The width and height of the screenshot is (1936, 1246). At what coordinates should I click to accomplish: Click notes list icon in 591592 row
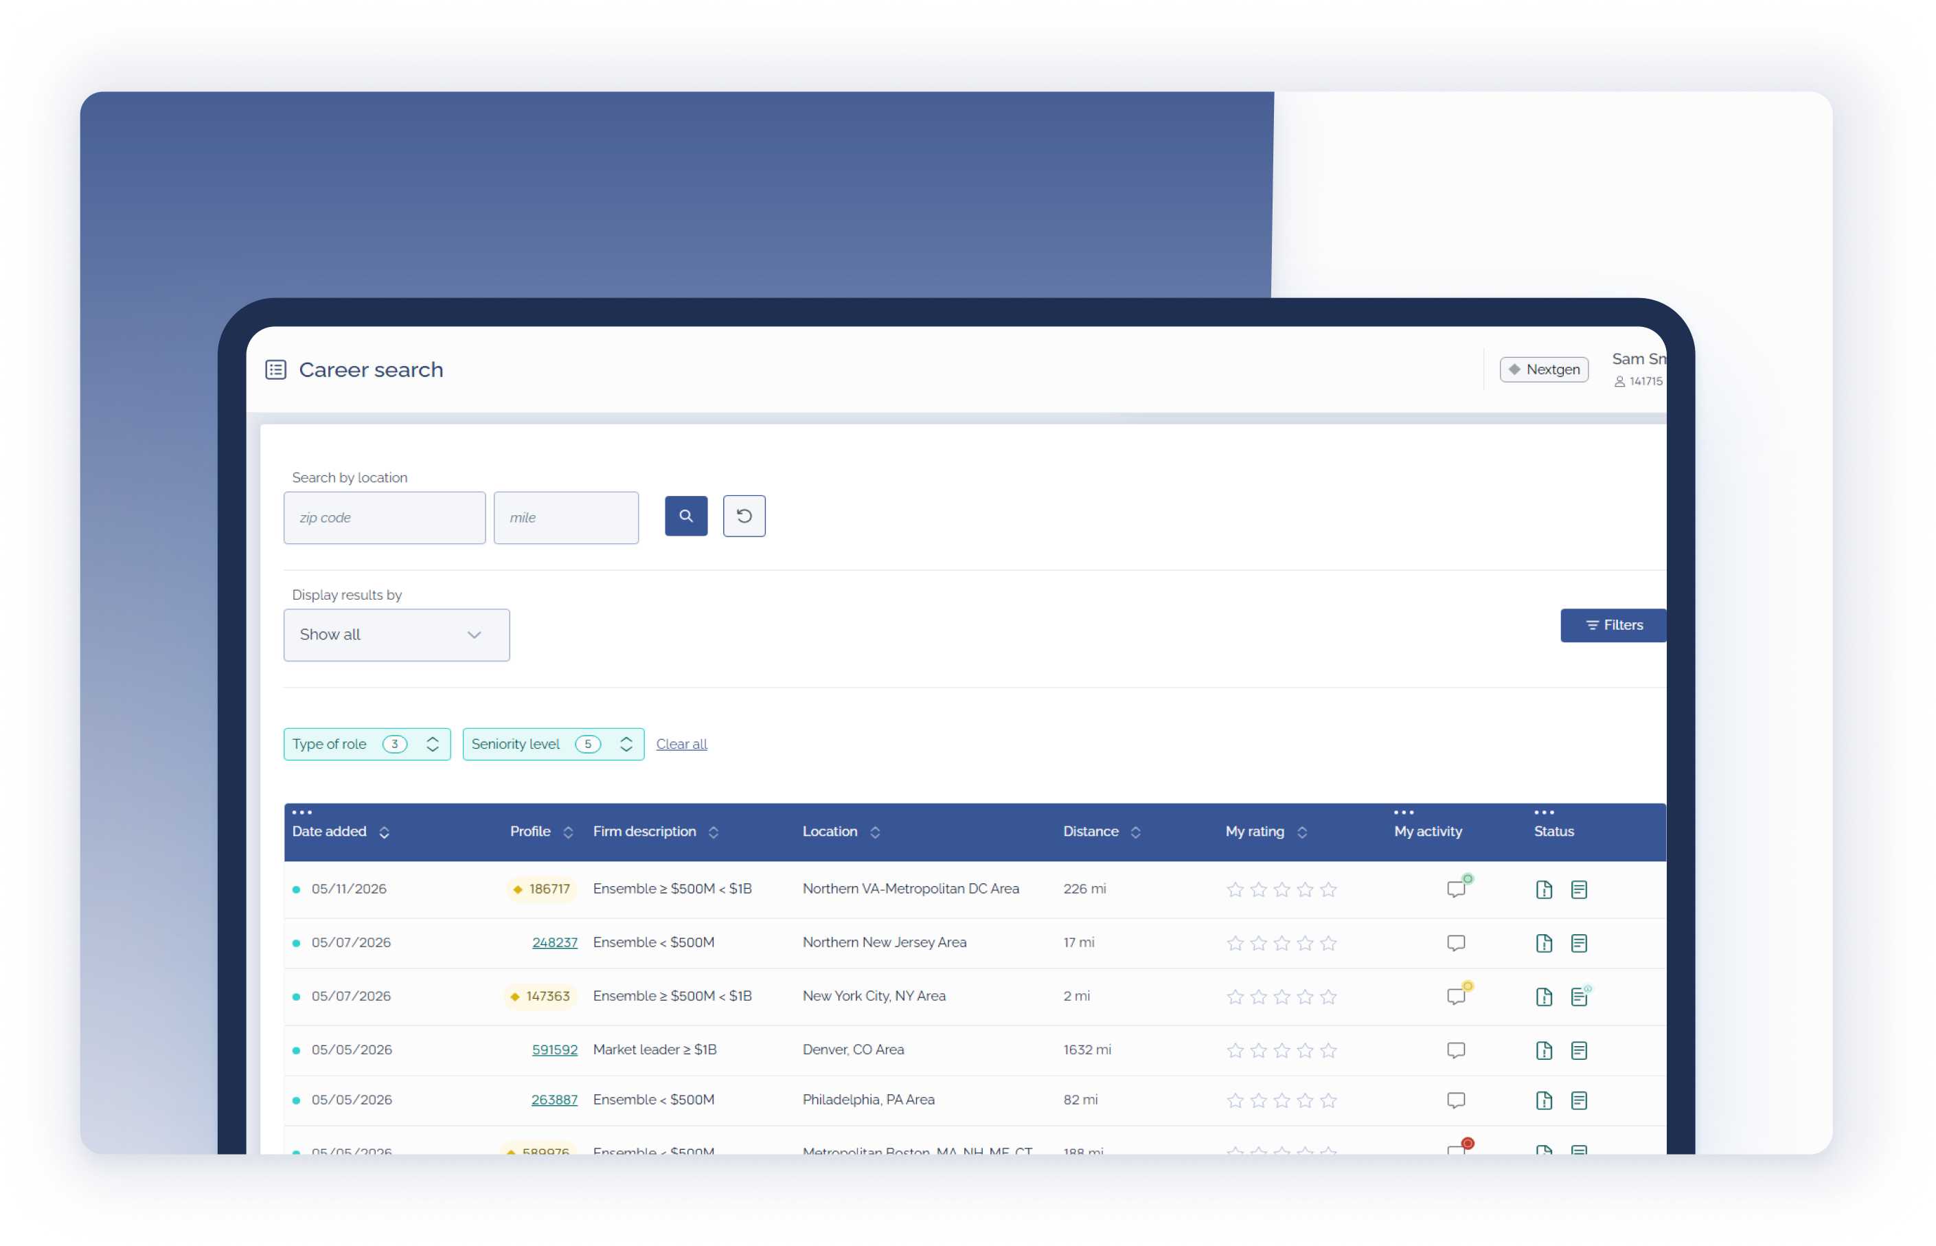coord(1579,1050)
